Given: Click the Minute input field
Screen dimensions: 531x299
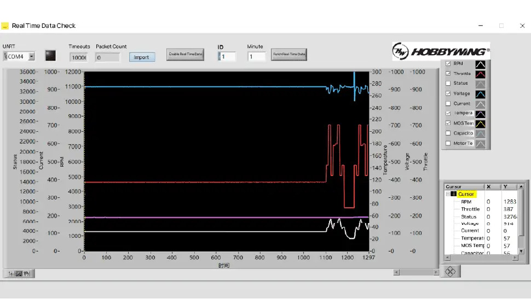Looking at the screenshot, I should click(x=256, y=56).
